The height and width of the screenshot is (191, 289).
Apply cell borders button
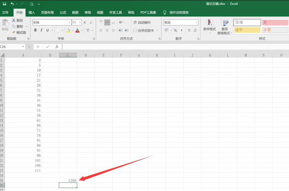(x=58, y=30)
